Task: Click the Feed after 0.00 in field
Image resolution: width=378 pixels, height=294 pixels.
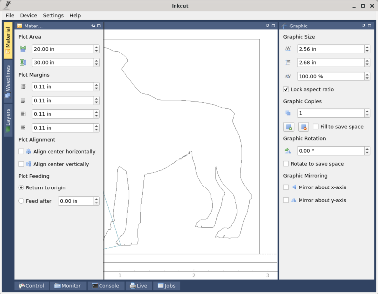Action: pyautogui.click(x=76, y=201)
